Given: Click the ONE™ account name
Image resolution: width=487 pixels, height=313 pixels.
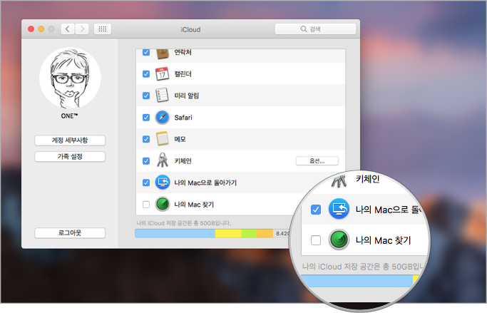Looking at the screenshot, I should pos(70,116).
